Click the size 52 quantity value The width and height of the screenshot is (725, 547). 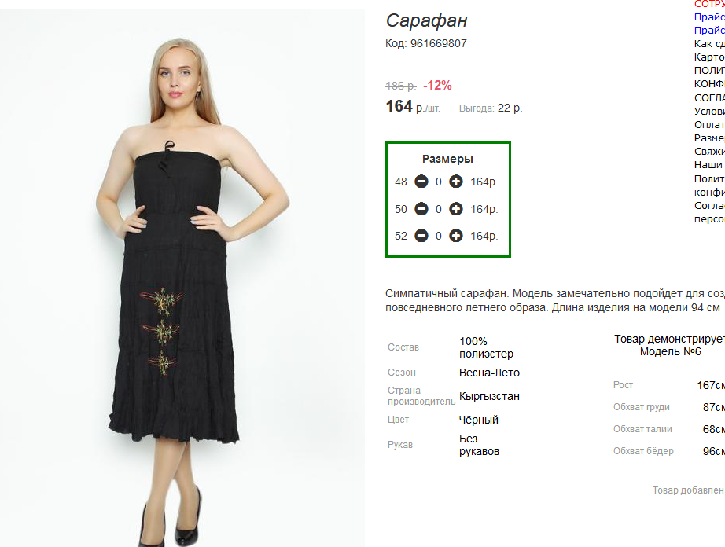point(438,237)
